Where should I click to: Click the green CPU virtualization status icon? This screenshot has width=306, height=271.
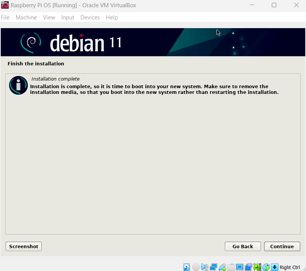[x=257, y=267]
